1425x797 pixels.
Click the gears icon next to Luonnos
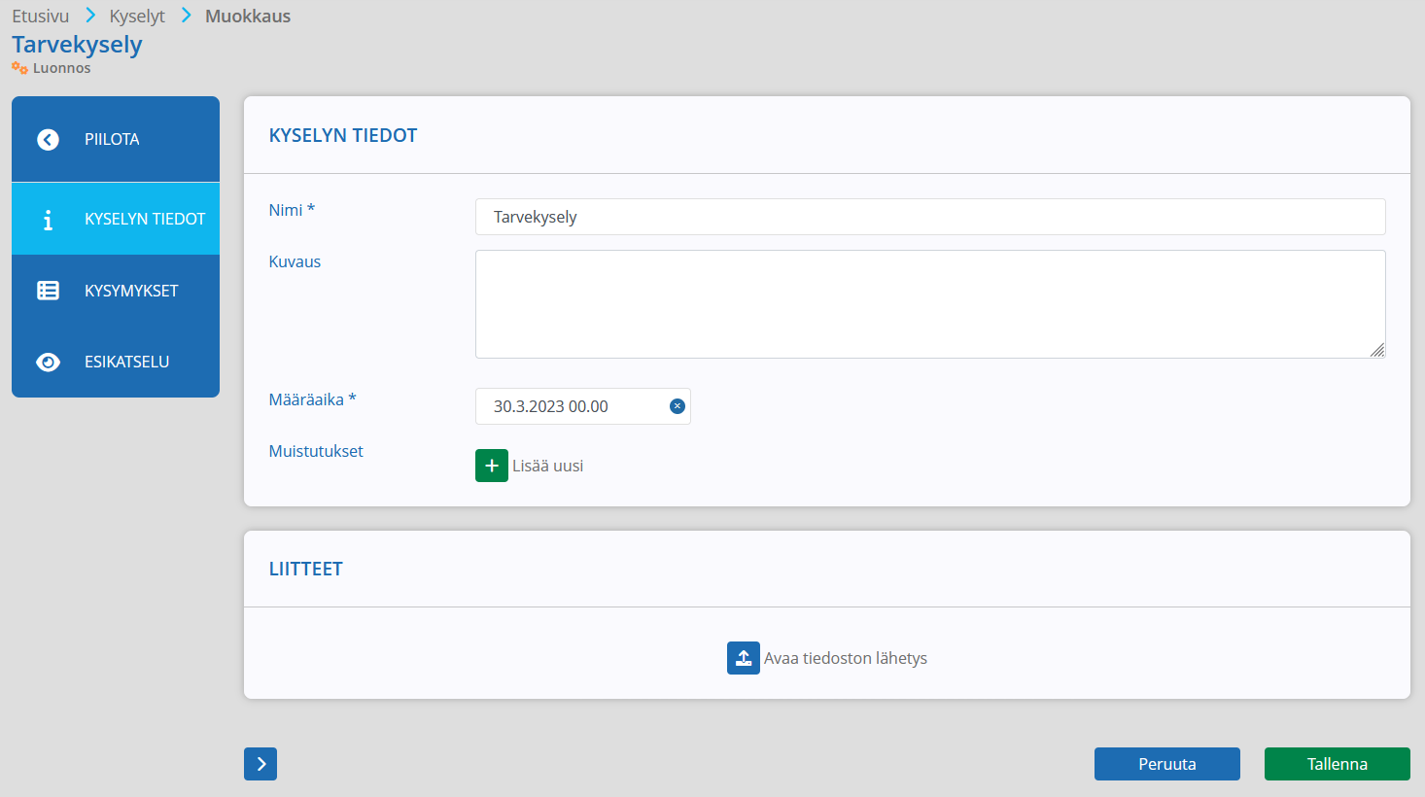pos(19,68)
